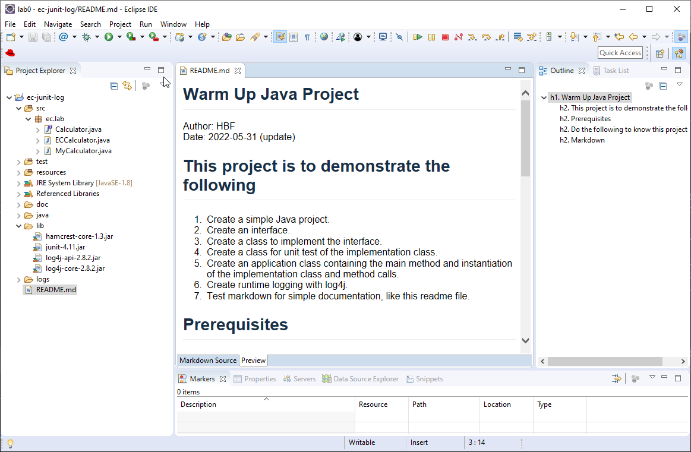This screenshot has height=452, width=691.
Task: Click the Red Hat icon
Action: point(10,53)
